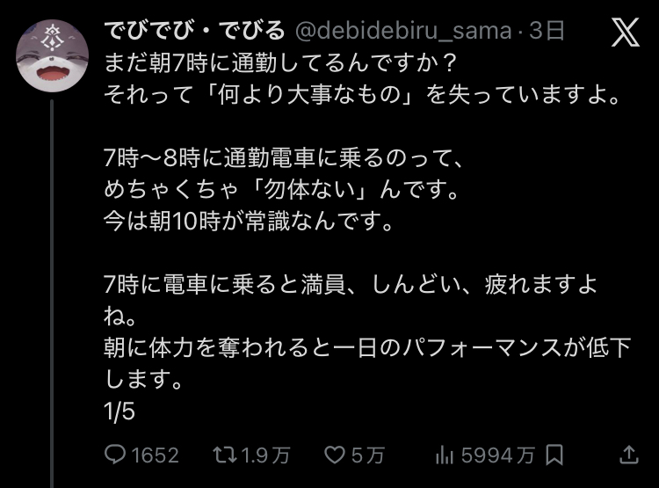Click display name でびでび・でびる
This screenshot has width=659, height=488.
(193, 32)
